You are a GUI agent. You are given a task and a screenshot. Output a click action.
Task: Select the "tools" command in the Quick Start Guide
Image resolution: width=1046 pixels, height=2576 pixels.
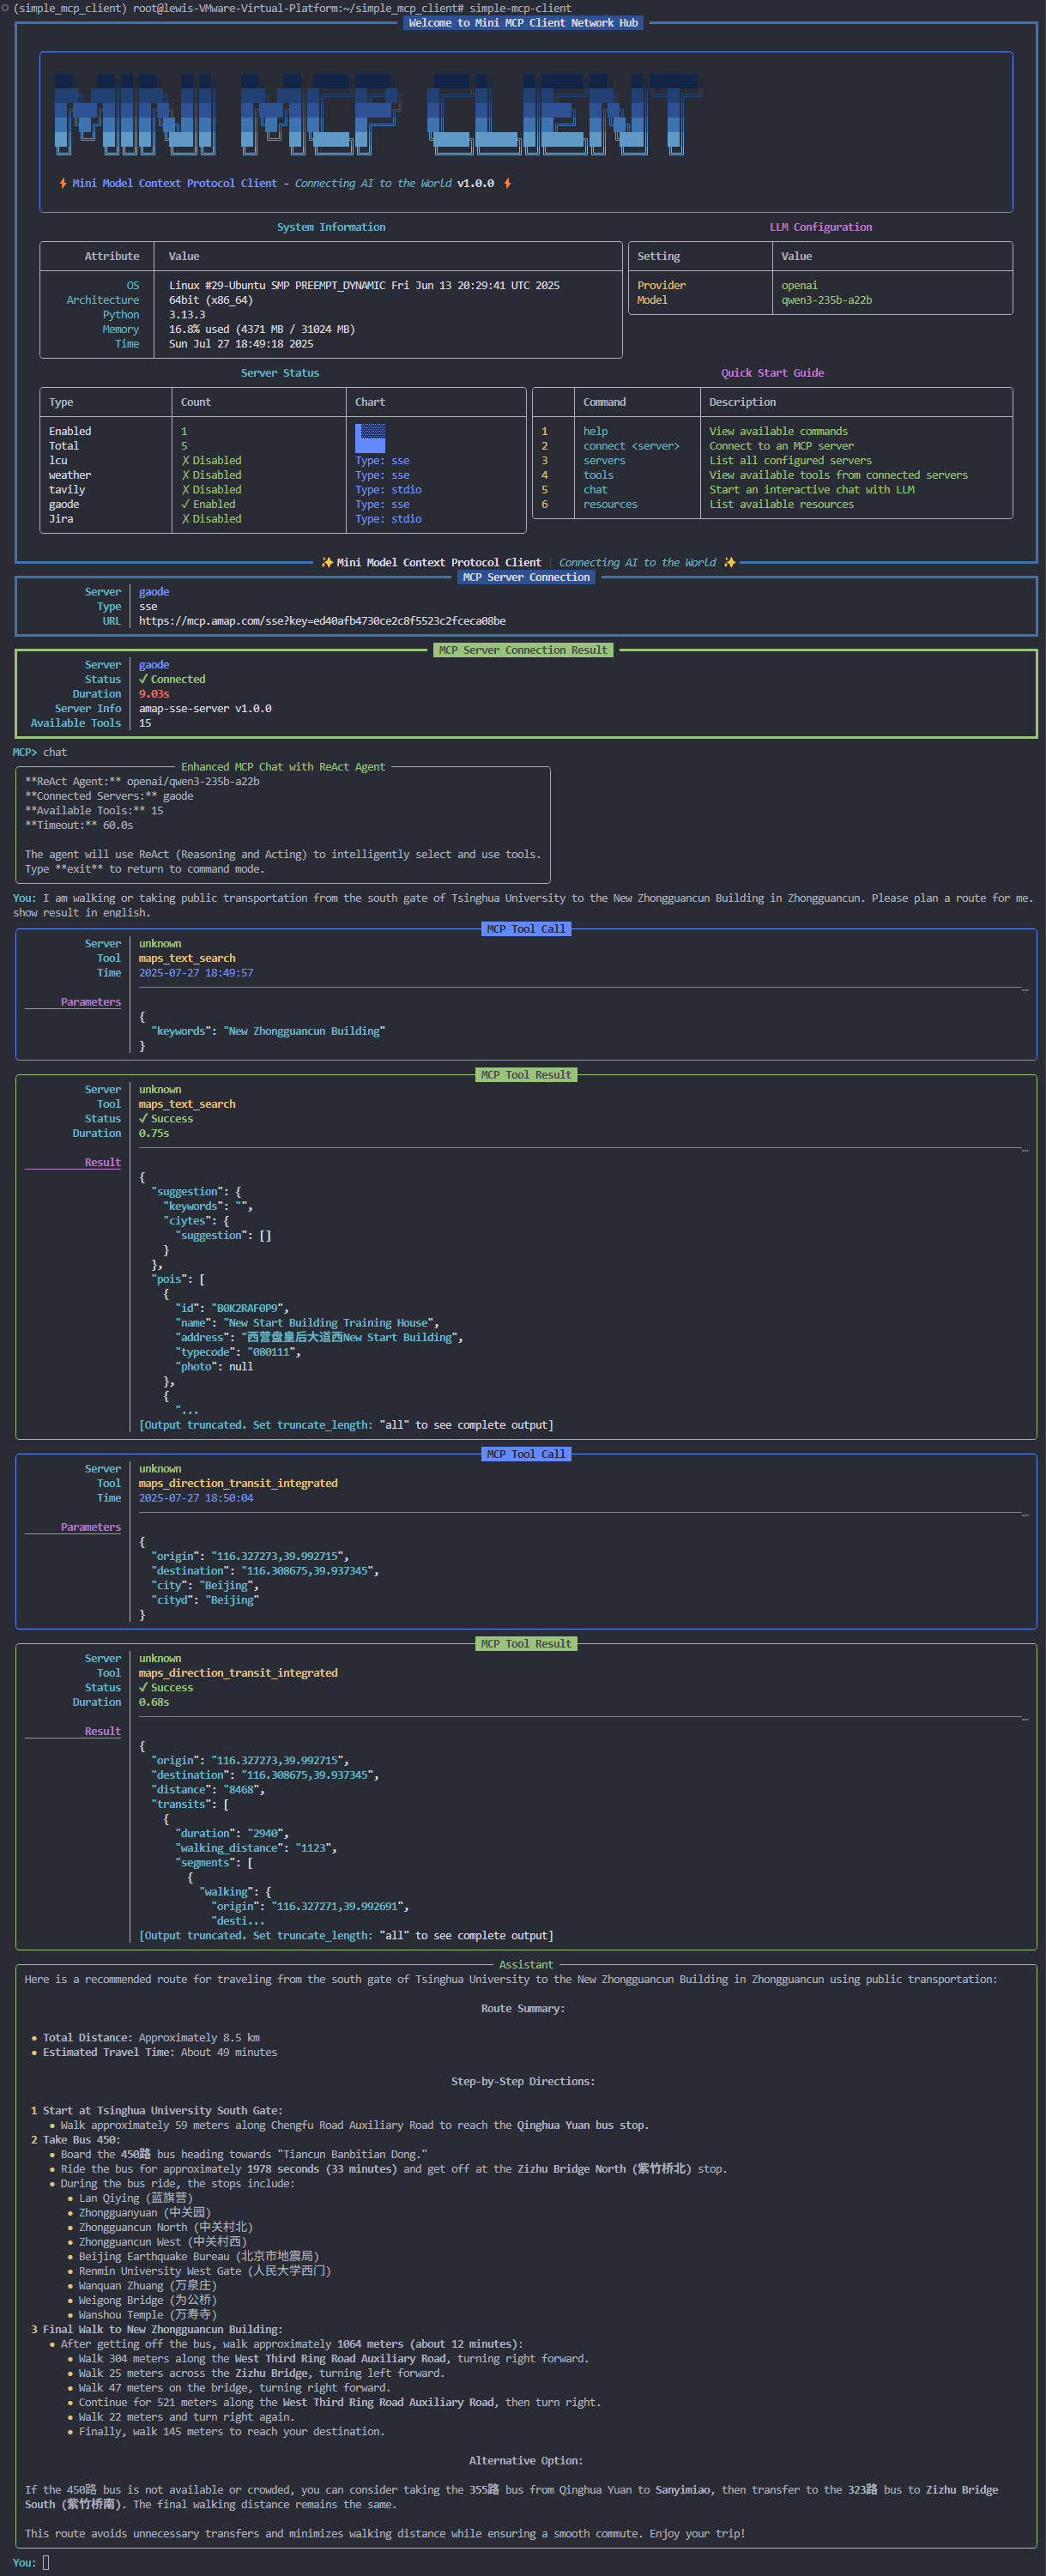point(599,475)
